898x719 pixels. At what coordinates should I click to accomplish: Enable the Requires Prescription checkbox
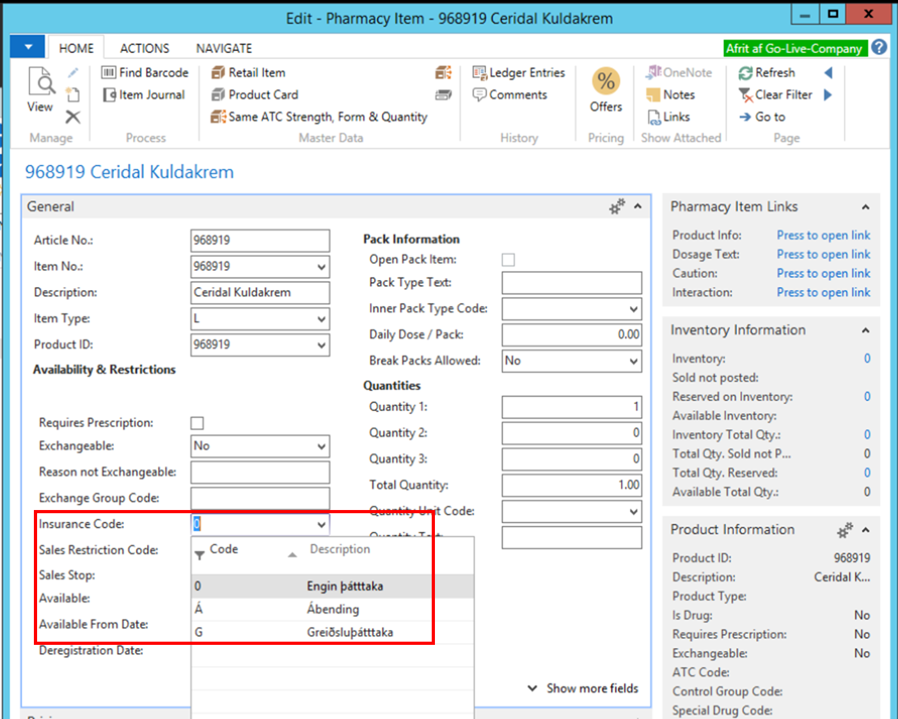pyautogui.click(x=197, y=423)
